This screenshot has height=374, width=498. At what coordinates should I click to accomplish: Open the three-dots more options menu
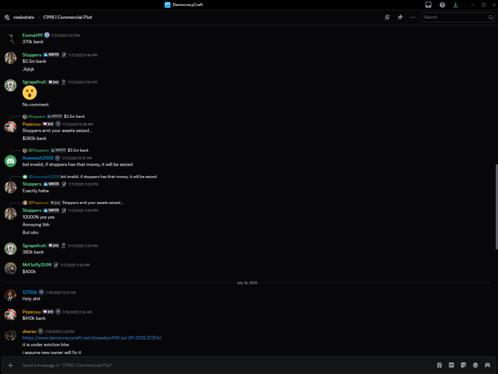point(413,17)
